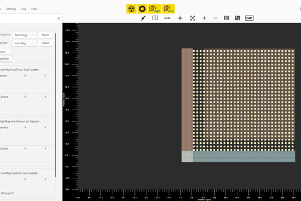Click the snapshot capture icon
This screenshot has height=201, width=301.
[x=227, y=18]
